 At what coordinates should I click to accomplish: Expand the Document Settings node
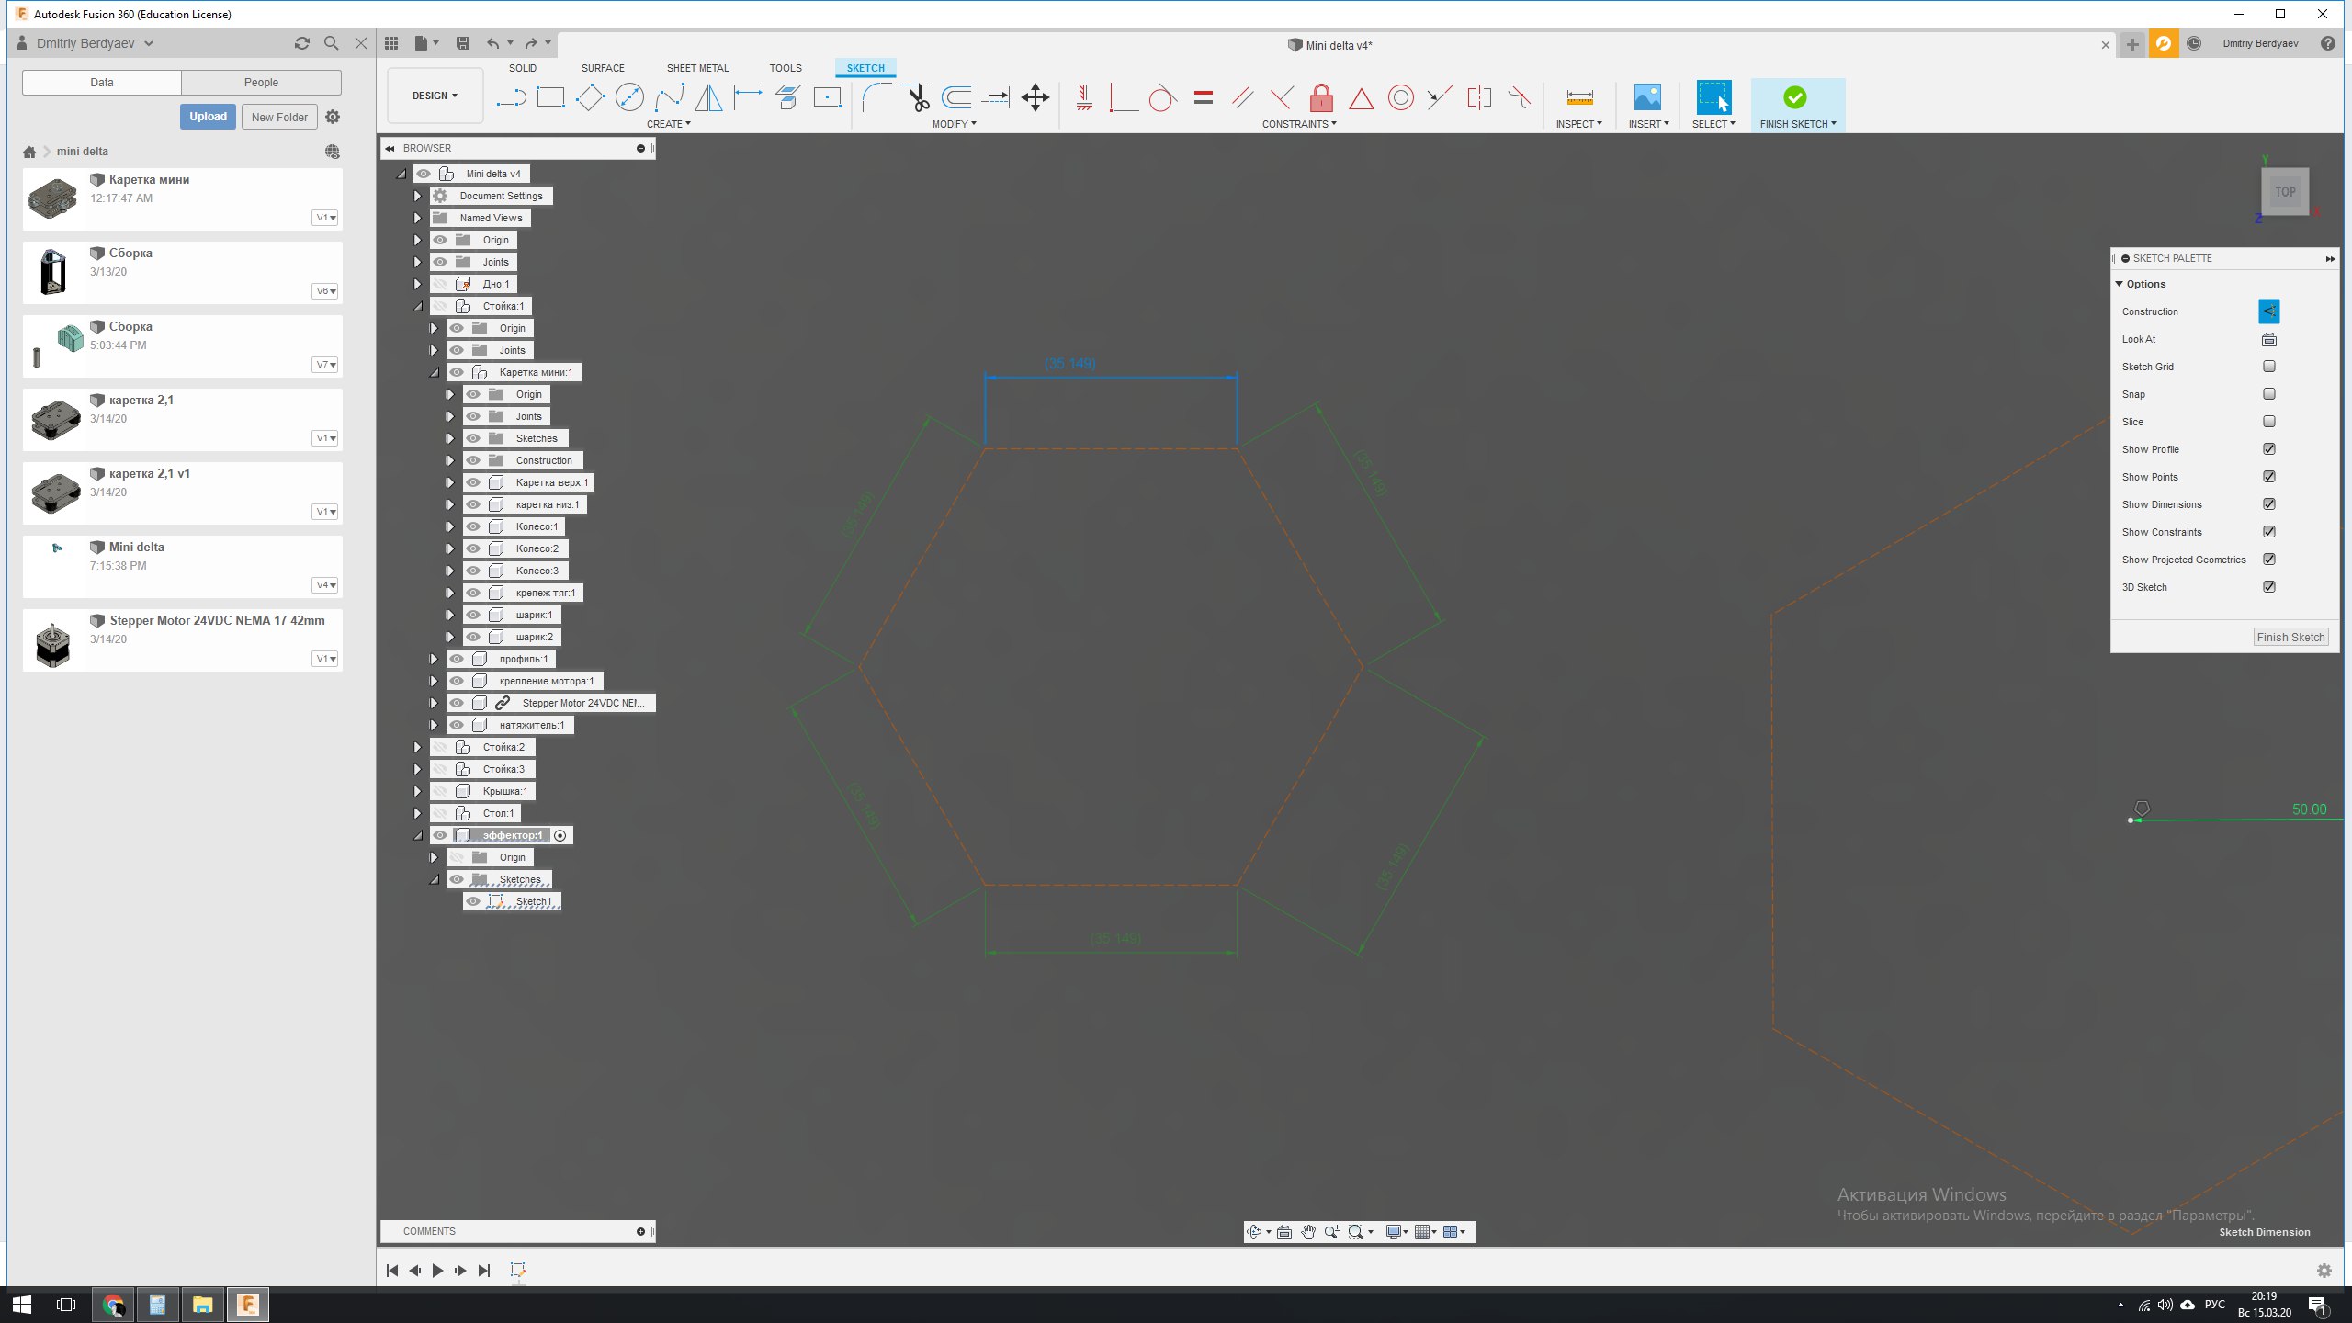coord(417,196)
